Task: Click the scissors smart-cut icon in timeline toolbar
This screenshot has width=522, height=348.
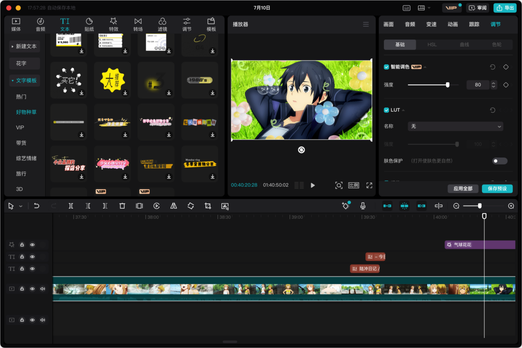Action: [225, 207]
